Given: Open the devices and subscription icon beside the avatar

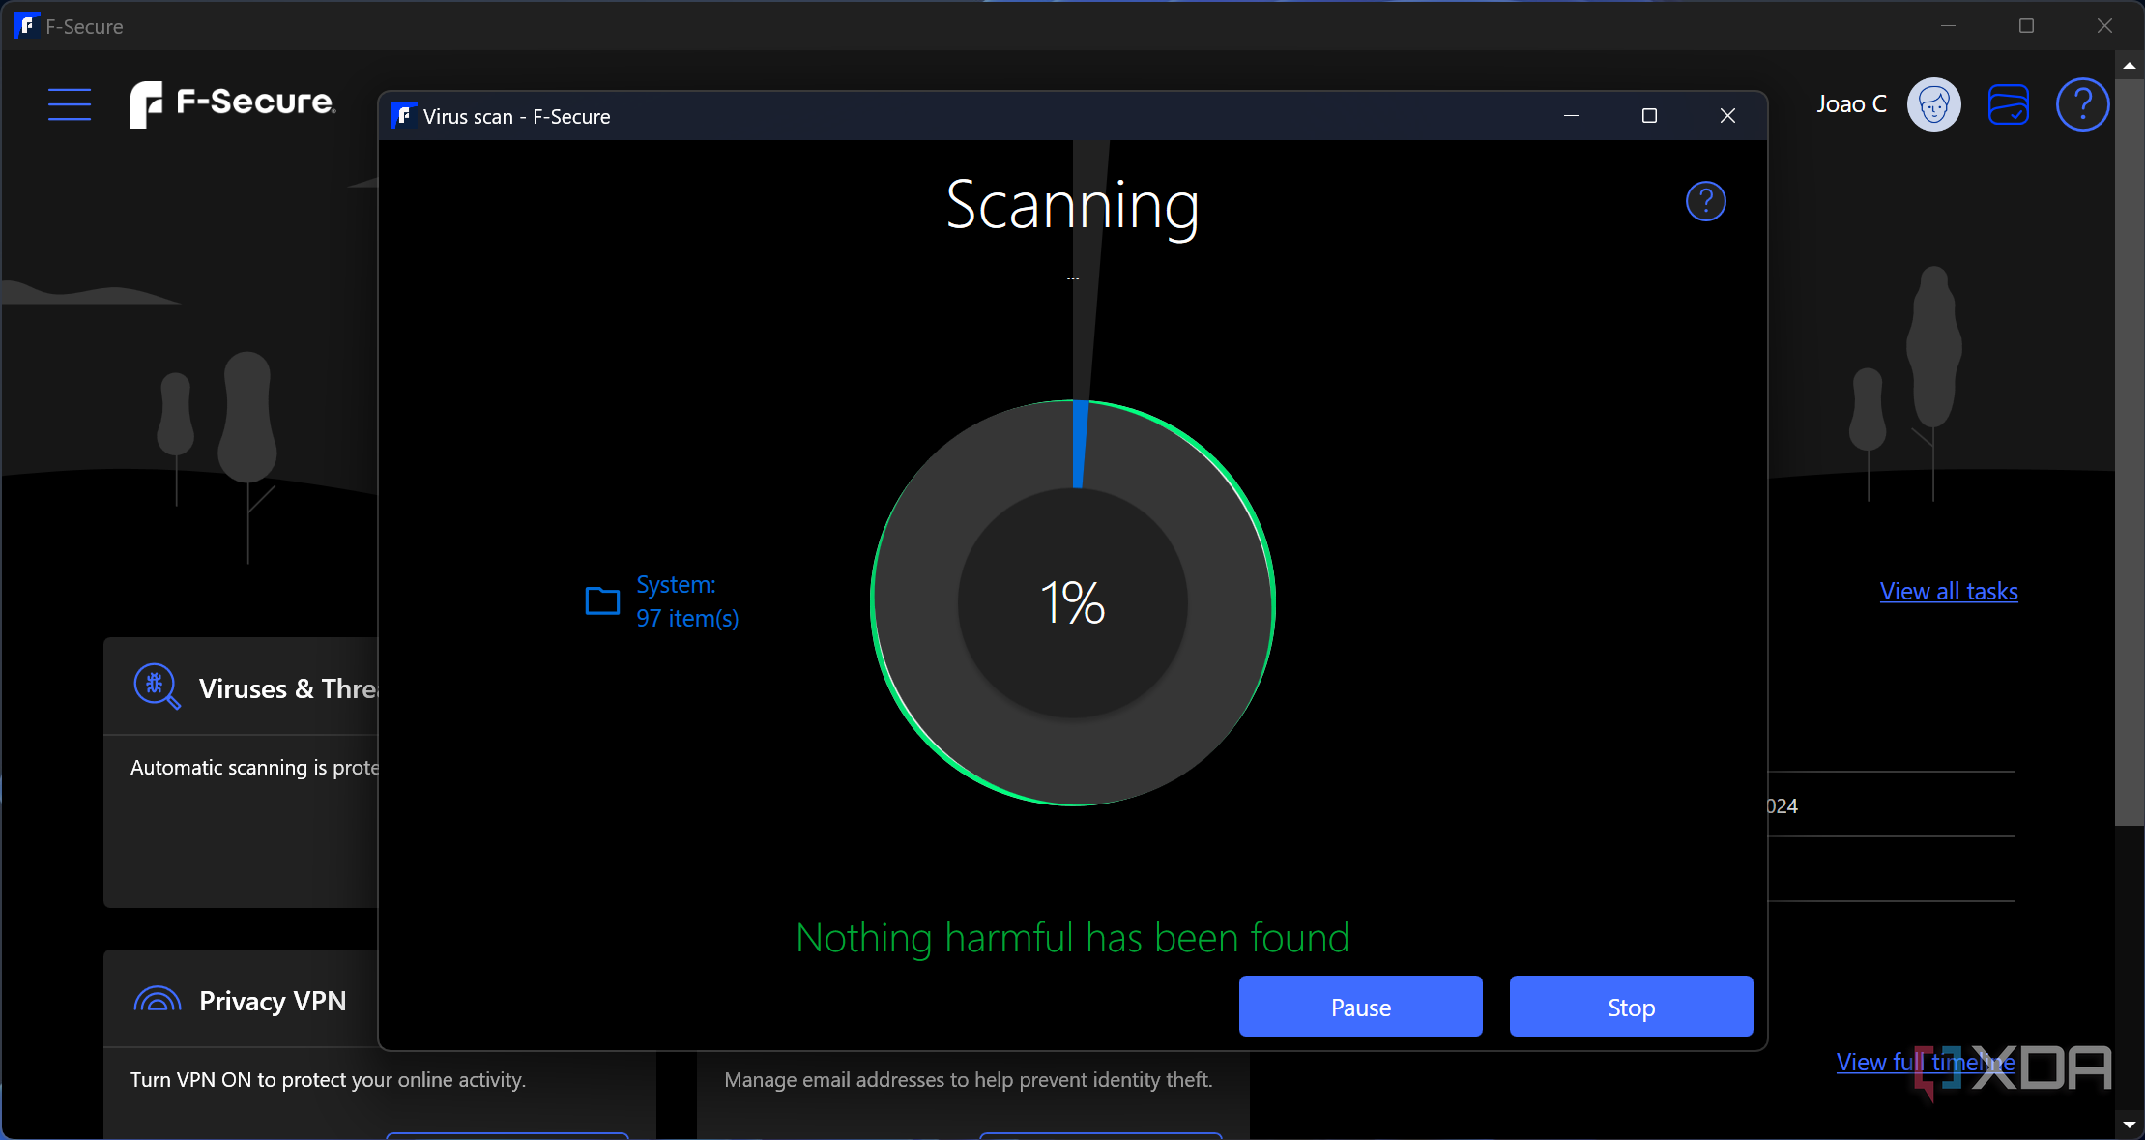Looking at the screenshot, I should click(2008, 104).
